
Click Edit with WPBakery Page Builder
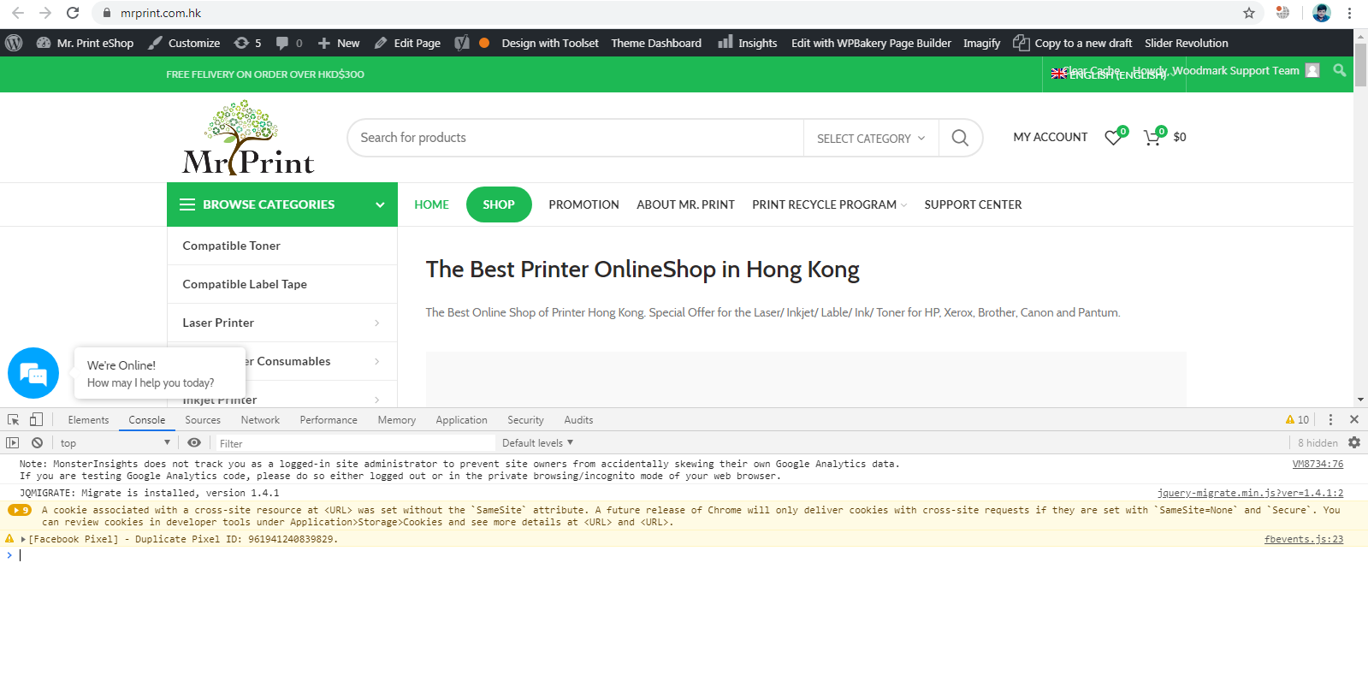pos(871,43)
